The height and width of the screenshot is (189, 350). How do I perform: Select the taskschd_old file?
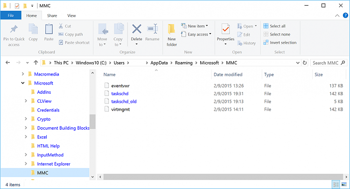124,101
